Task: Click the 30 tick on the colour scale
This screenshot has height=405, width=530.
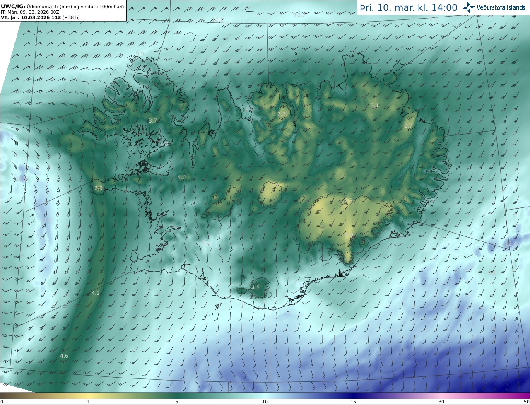Action: tap(441, 402)
